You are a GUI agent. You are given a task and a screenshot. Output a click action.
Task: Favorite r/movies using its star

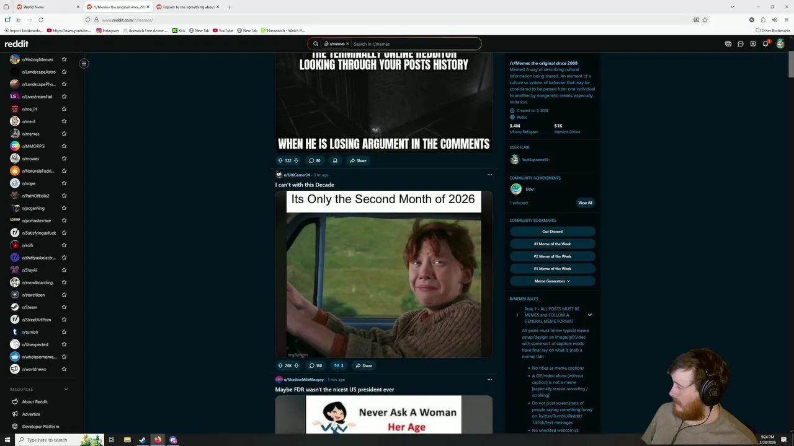click(x=64, y=159)
